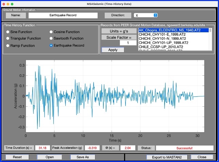Pick CHICHI_CHY101-UP_1999.AT2 from records

coord(164,43)
